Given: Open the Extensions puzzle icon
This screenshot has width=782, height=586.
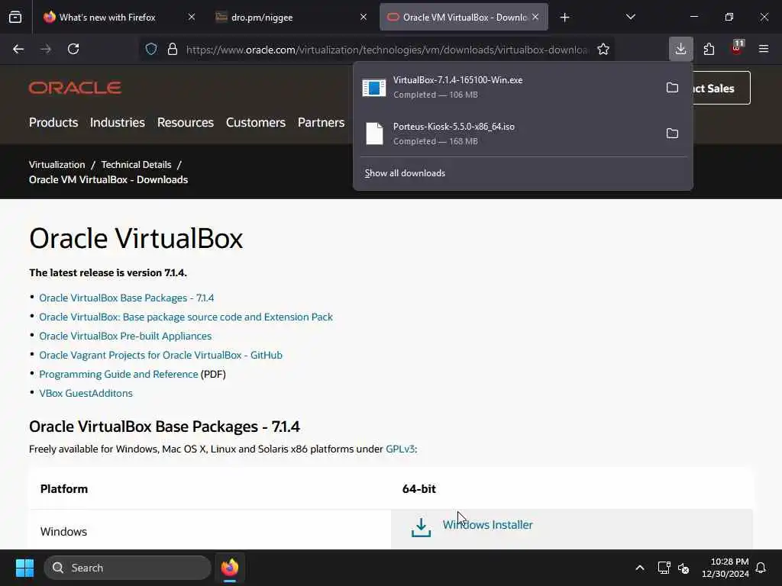Looking at the screenshot, I should click(x=709, y=49).
